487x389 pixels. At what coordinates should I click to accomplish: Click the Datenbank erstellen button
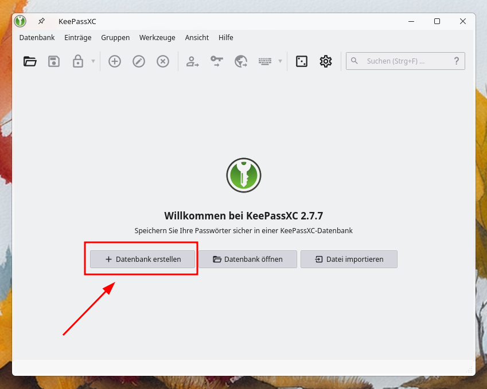click(x=143, y=259)
